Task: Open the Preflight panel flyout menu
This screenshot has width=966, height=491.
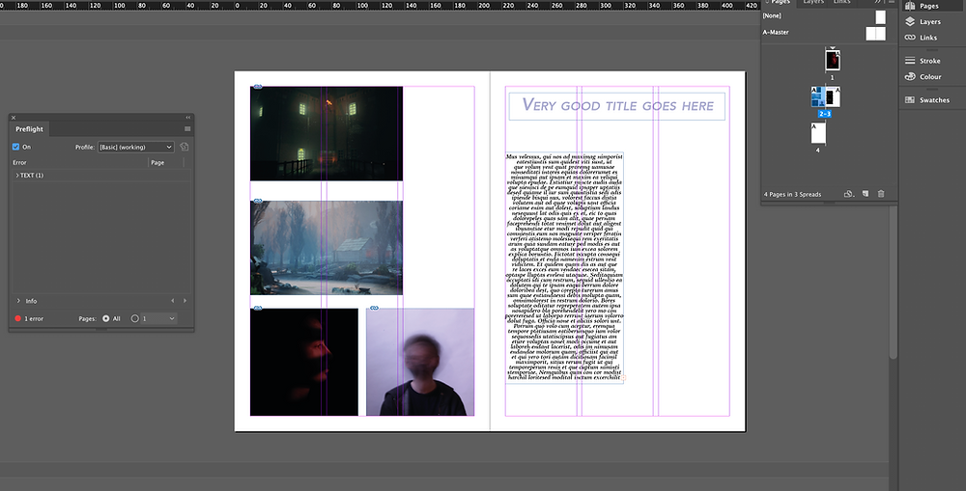Action: (187, 128)
